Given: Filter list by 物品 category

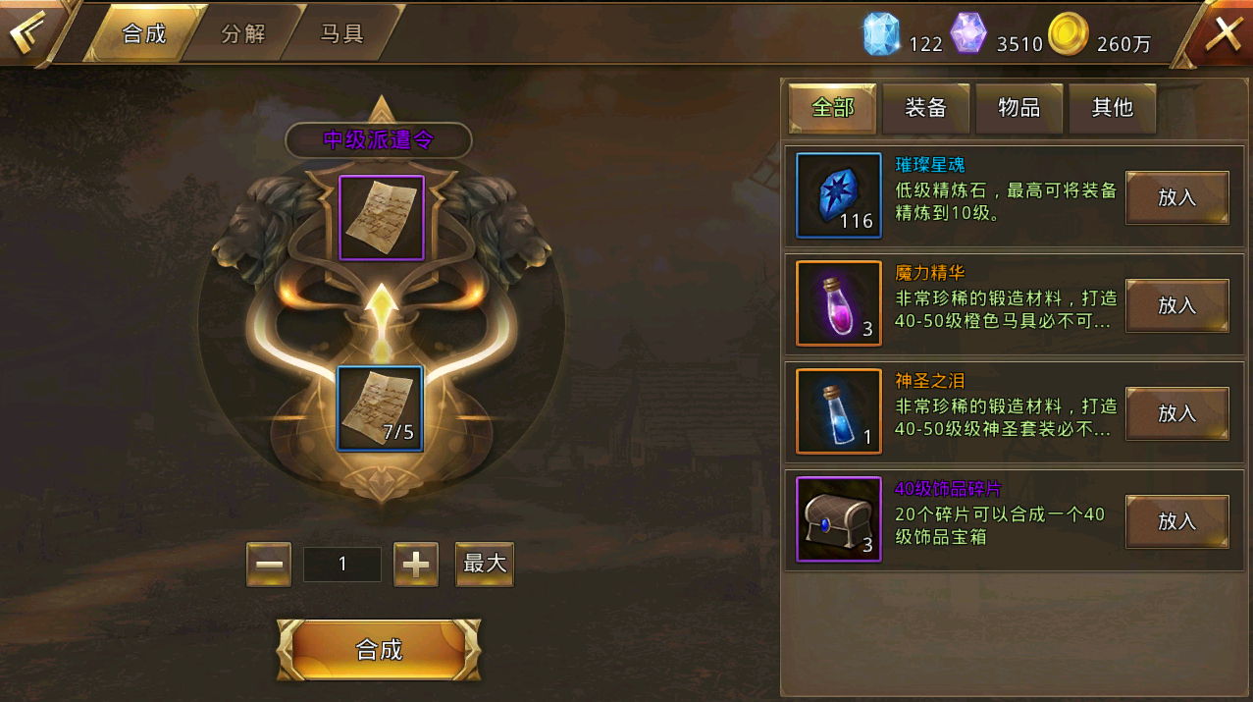Looking at the screenshot, I should point(1018,108).
